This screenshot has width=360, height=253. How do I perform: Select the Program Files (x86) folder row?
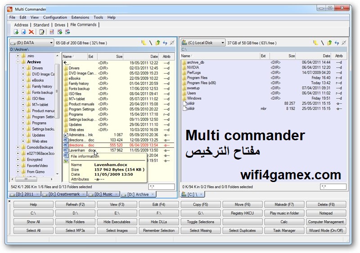tap(264, 83)
